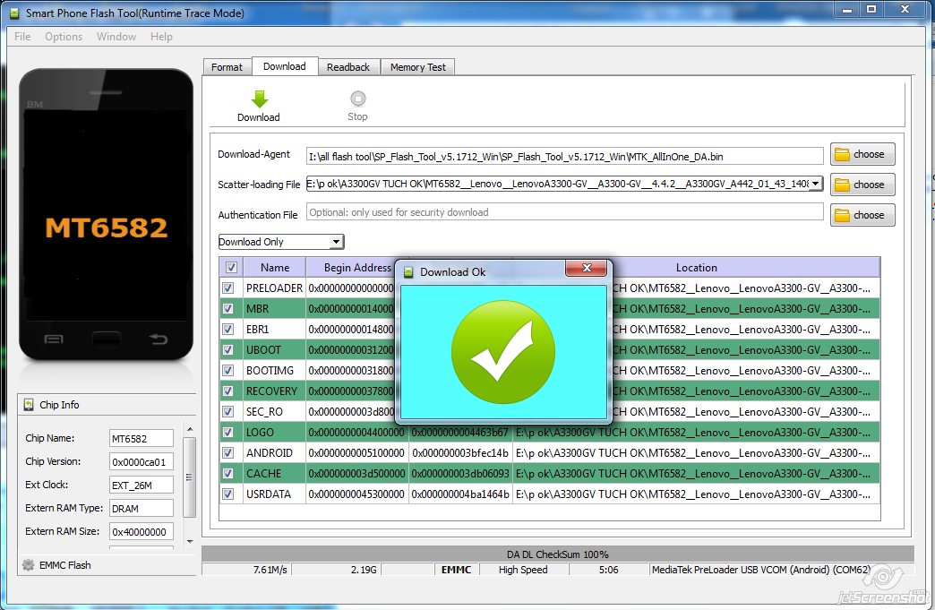This screenshot has height=610, width=935.
Task: Open the Options menu
Action: (64, 37)
